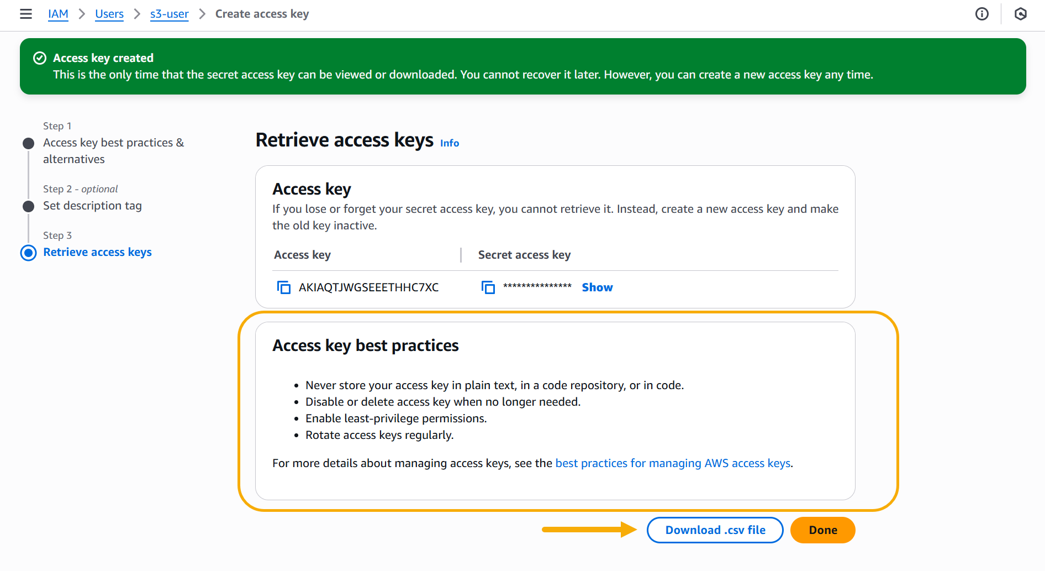Show the secret access key
Screen dimensions: 1045x571
pos(597,287)
